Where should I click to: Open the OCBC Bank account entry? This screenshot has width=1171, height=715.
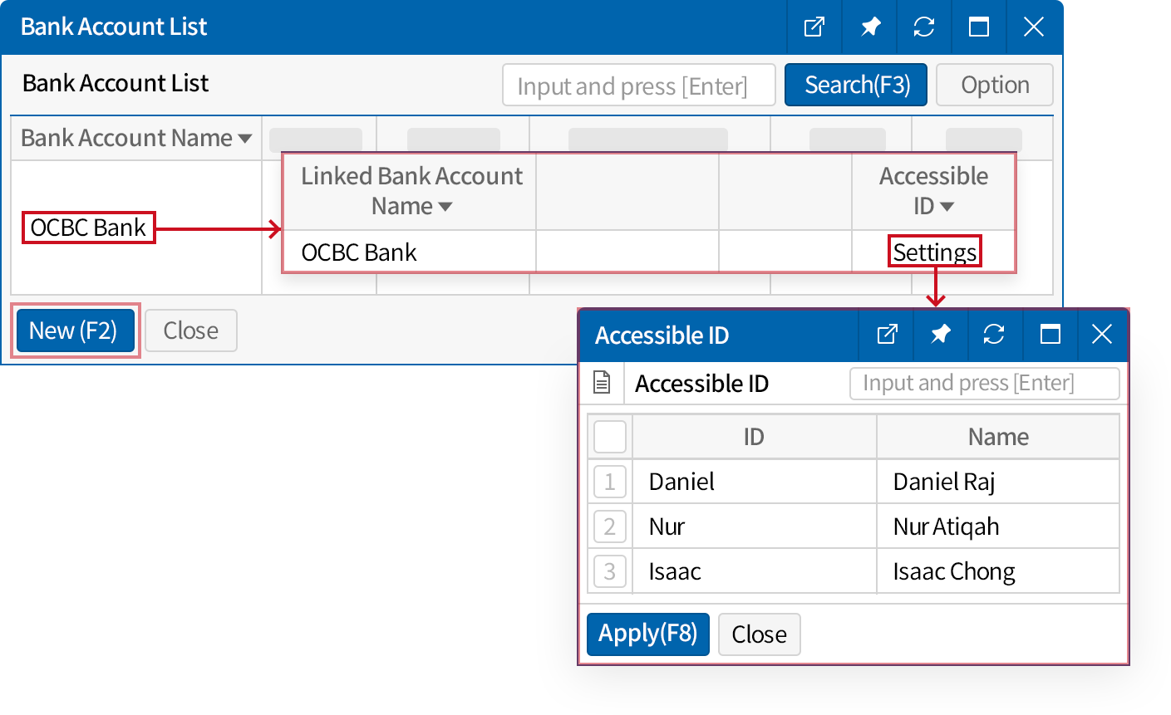[88, 228]
